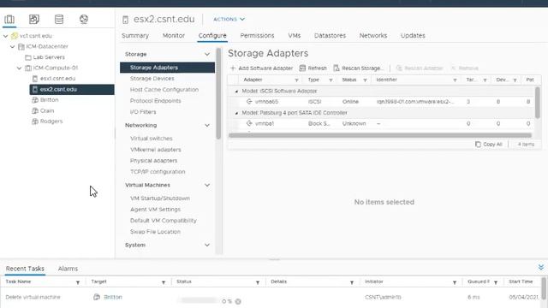Viewport: 548px width, 308px height.
Task: Filter the Adapter column
Action: tap(296, 80)
